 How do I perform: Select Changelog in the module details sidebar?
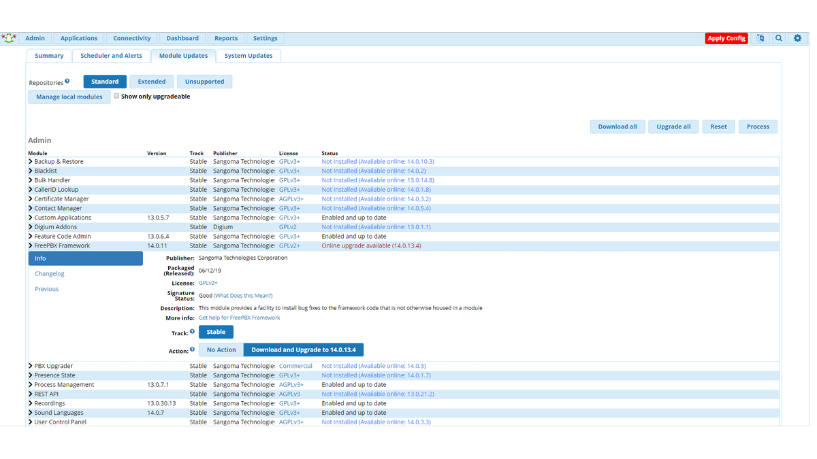(x=49, y=273)
